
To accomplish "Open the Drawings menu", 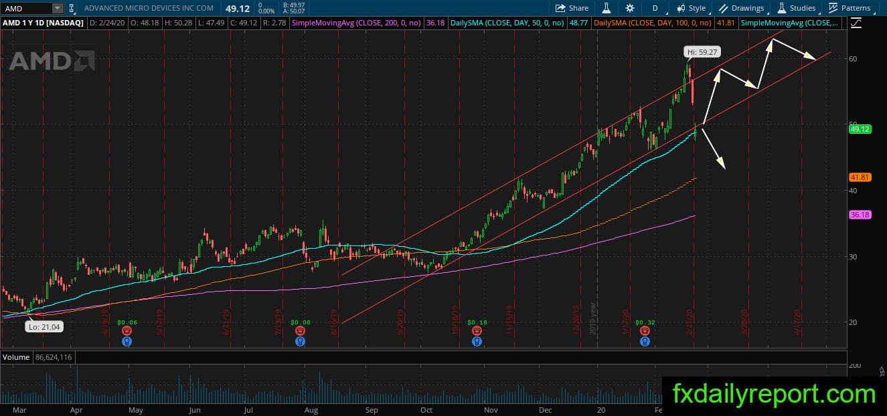I will [x=742, y=8].
